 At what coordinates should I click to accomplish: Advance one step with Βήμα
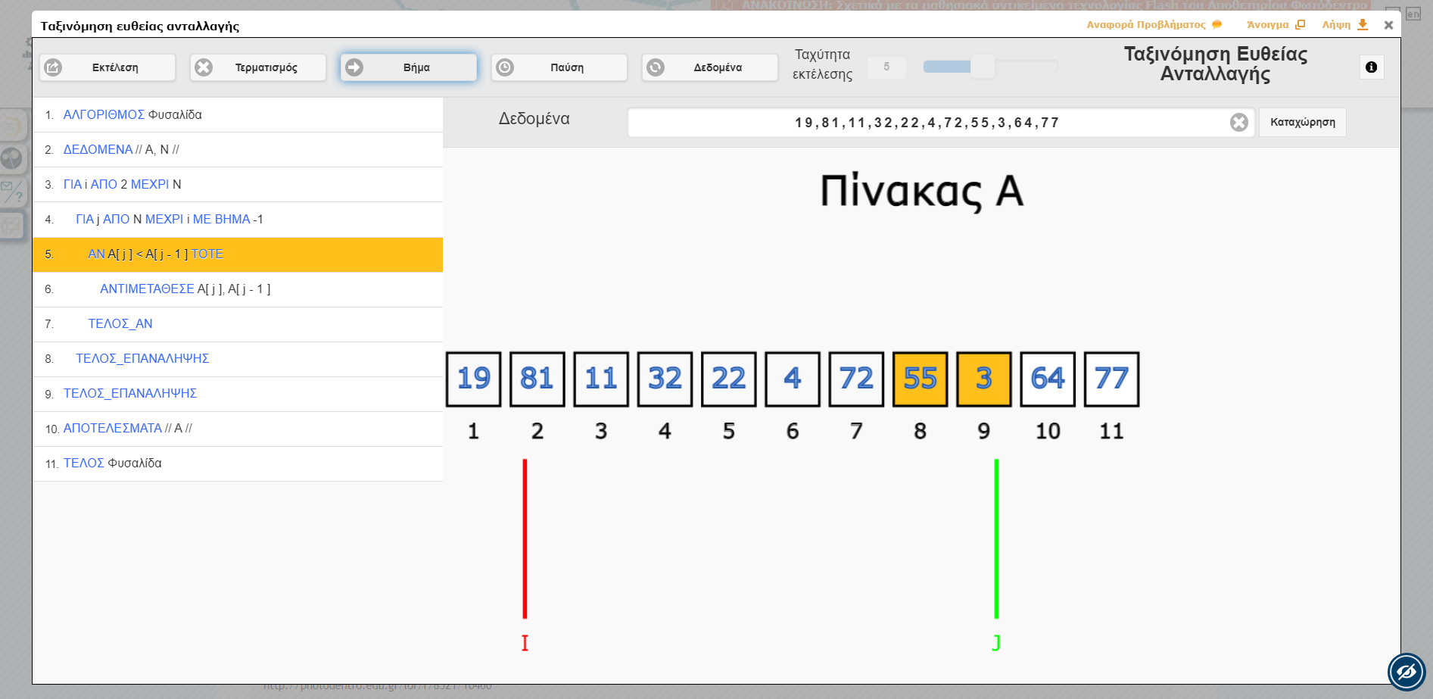409,67
